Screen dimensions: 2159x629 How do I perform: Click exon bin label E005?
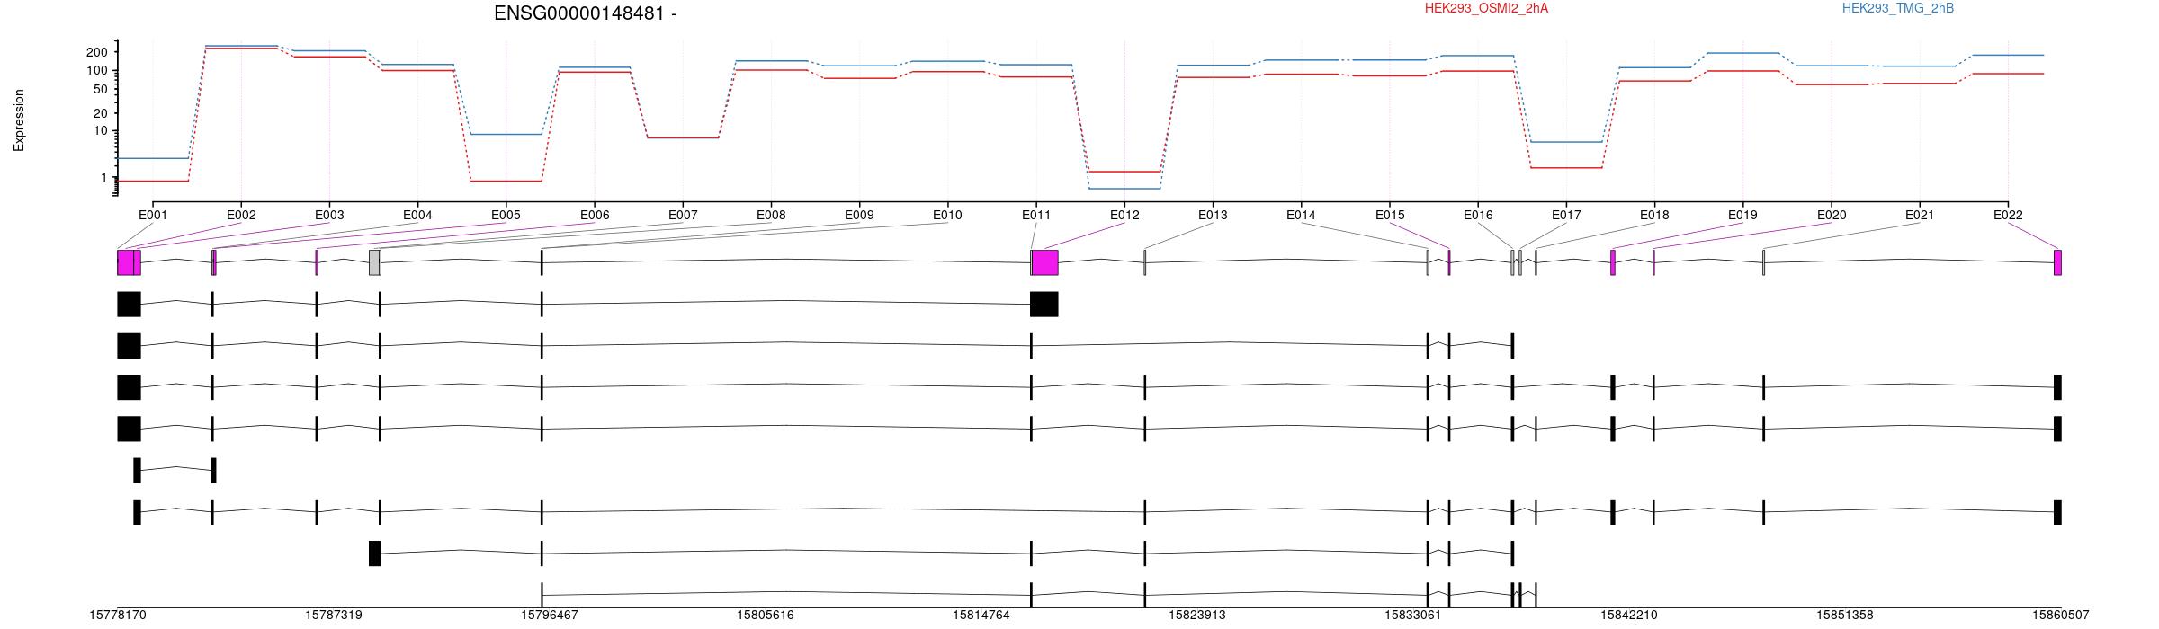pyautogui.click(x=506, y=215)
